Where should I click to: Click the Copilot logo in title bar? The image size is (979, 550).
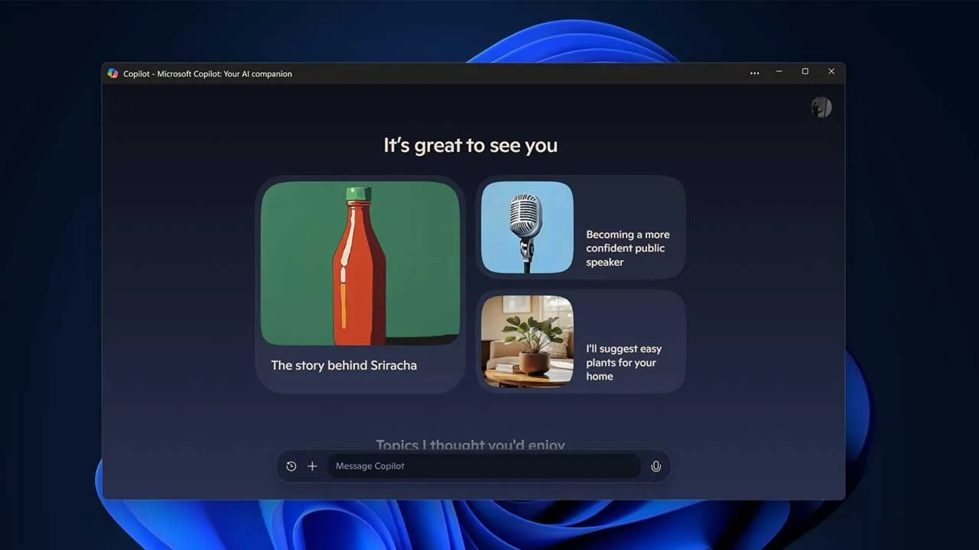coord(113,73)
